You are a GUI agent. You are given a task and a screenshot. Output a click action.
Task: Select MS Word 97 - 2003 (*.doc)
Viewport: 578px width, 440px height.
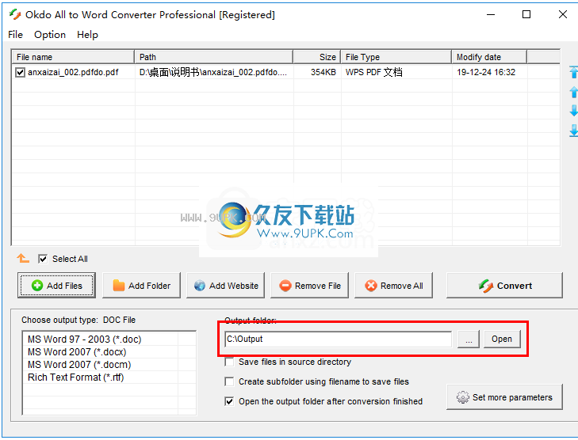[84, 339]
